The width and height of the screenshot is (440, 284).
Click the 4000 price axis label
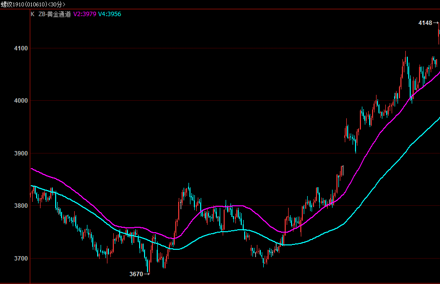coord(21,101)
